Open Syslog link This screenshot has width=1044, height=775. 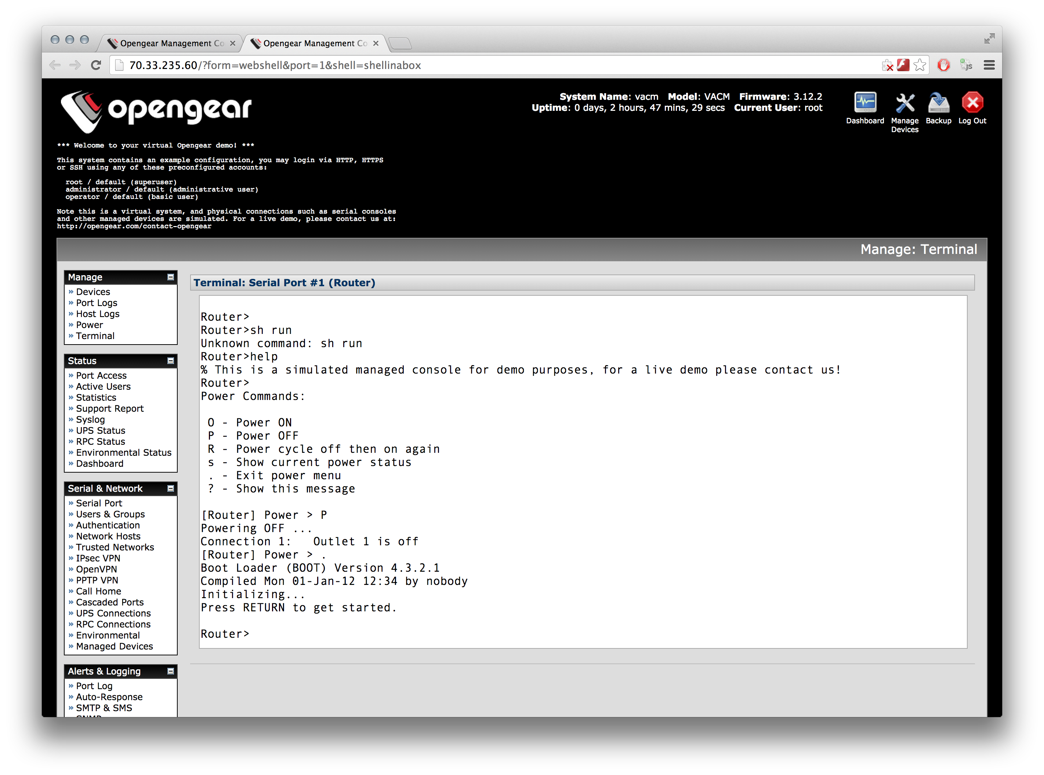tap(91, 419)
